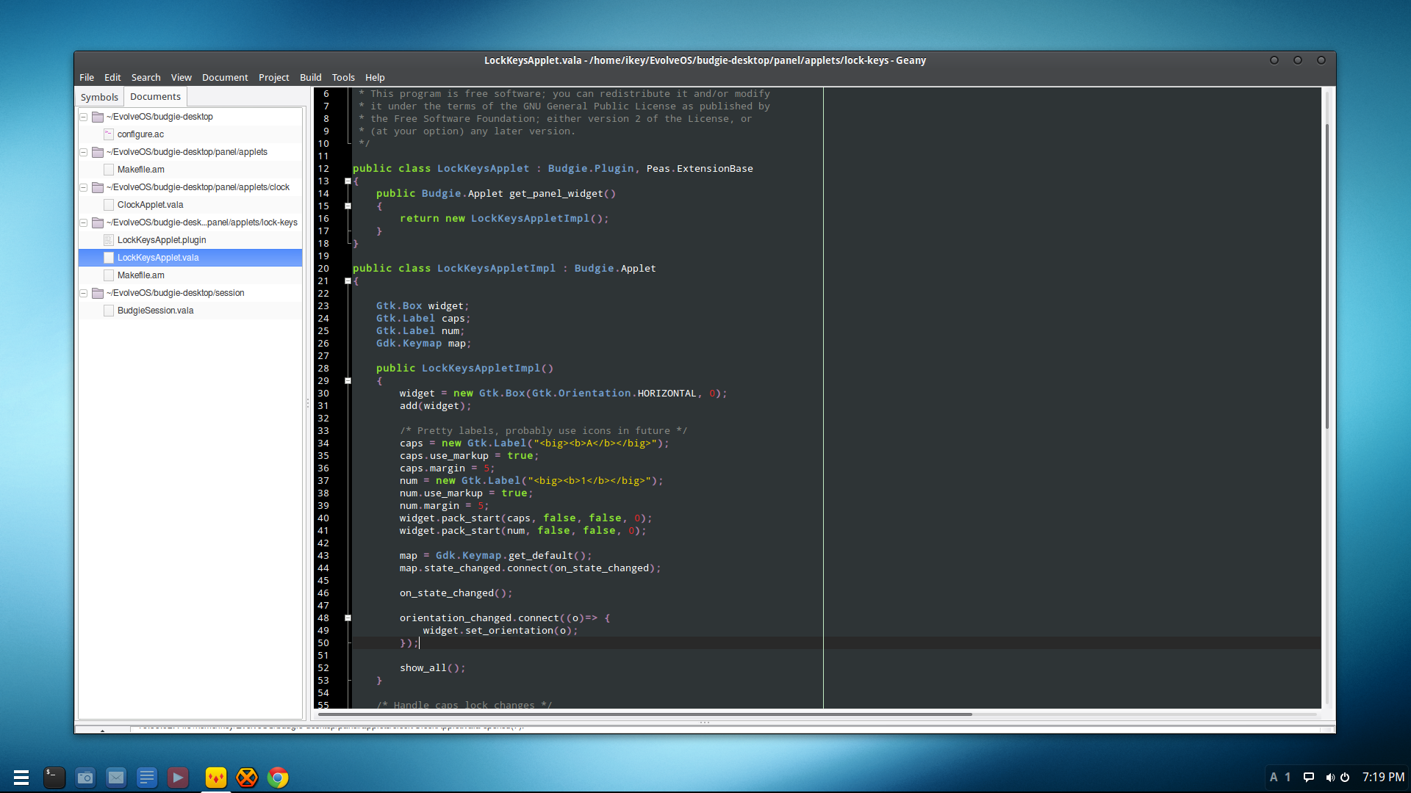Select the ~/EvolveOS/budgie-desktop/panel/applets folder row
The image size is (1411, 793).
tap(190, 152)
